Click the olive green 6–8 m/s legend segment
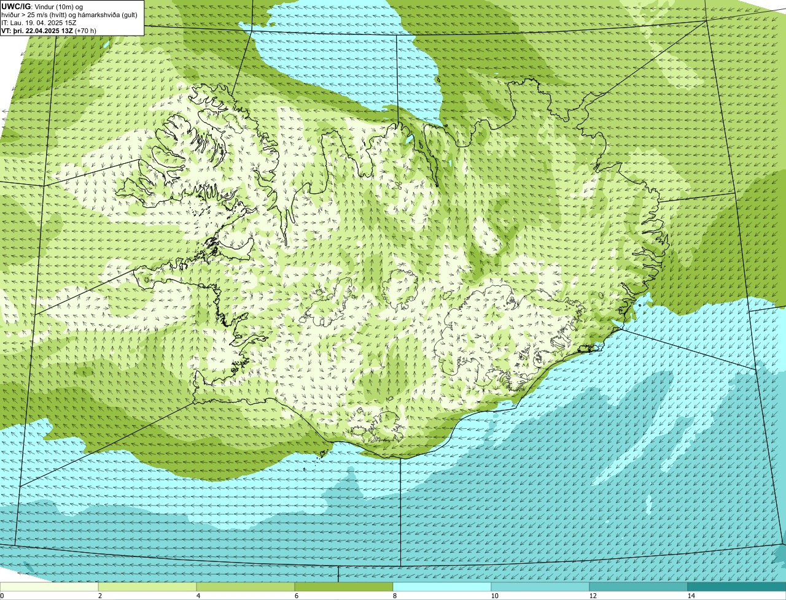 (x=344, y=587)
